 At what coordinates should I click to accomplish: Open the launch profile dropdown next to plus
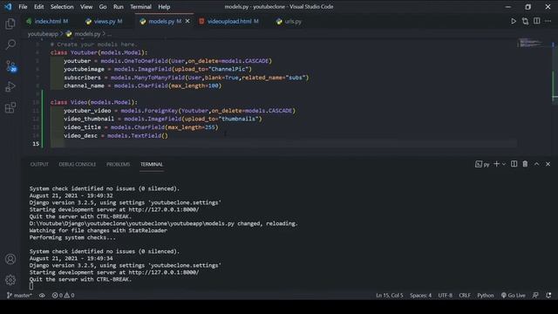pyautogui.click(x=504, y=165)
